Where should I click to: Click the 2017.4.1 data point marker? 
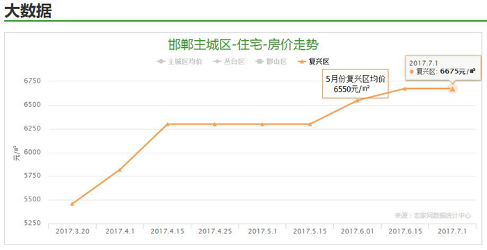click(120, 169)
